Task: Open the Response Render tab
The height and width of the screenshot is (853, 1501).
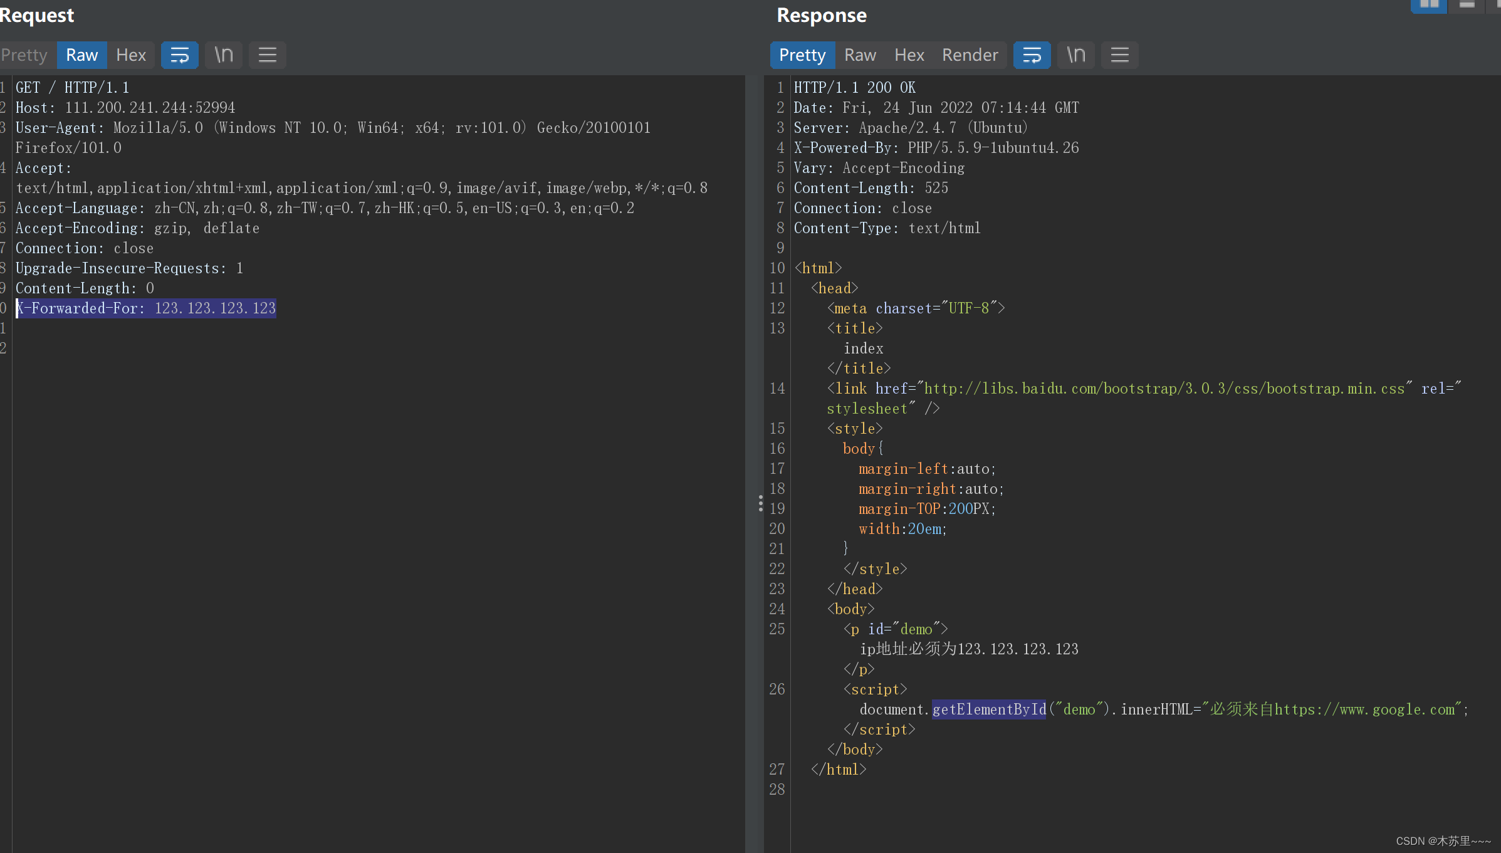Action: click(970, 55)
